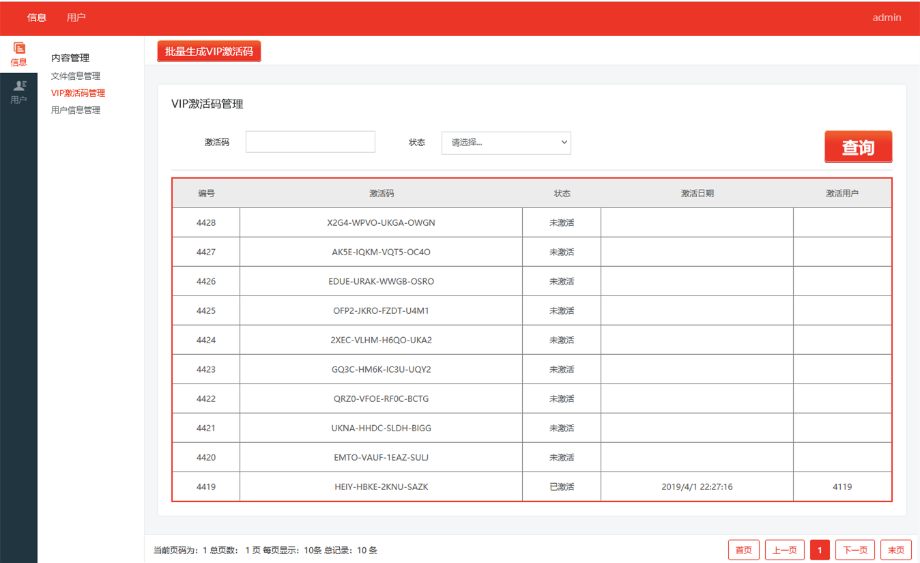This screenshot has height=563, width=920.
Task: Select page number 1 in pagination
Action: coord(820,550)
